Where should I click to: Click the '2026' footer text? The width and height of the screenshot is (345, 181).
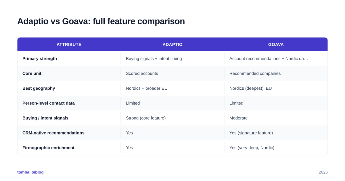323,172
